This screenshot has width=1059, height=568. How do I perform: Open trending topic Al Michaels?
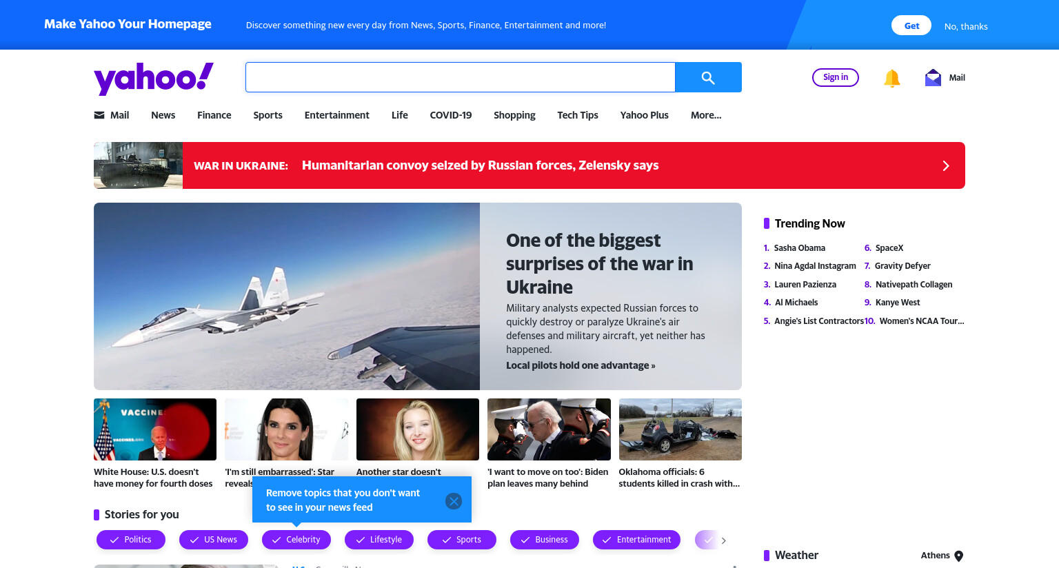[796, 303]
